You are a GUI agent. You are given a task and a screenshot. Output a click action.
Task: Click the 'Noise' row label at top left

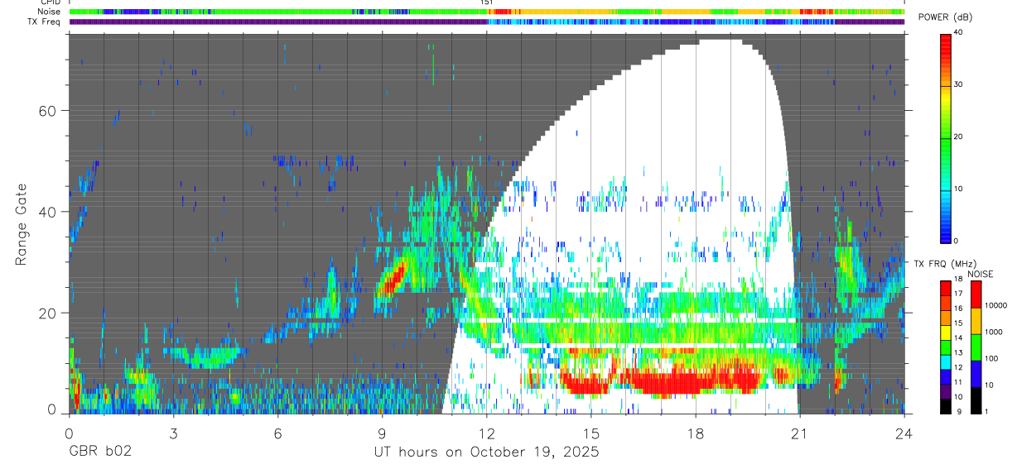pyautogui.click(x=49, y=12)
